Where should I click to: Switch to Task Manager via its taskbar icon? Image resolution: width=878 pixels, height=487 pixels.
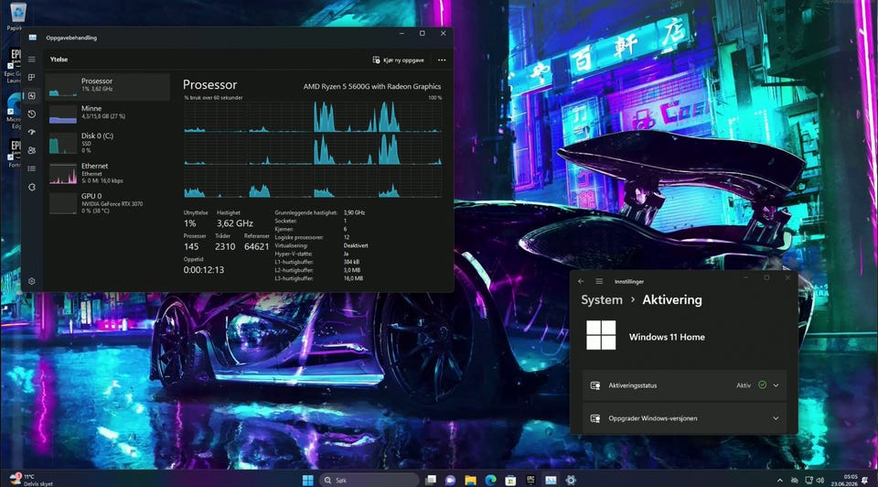tap(551, 481)
